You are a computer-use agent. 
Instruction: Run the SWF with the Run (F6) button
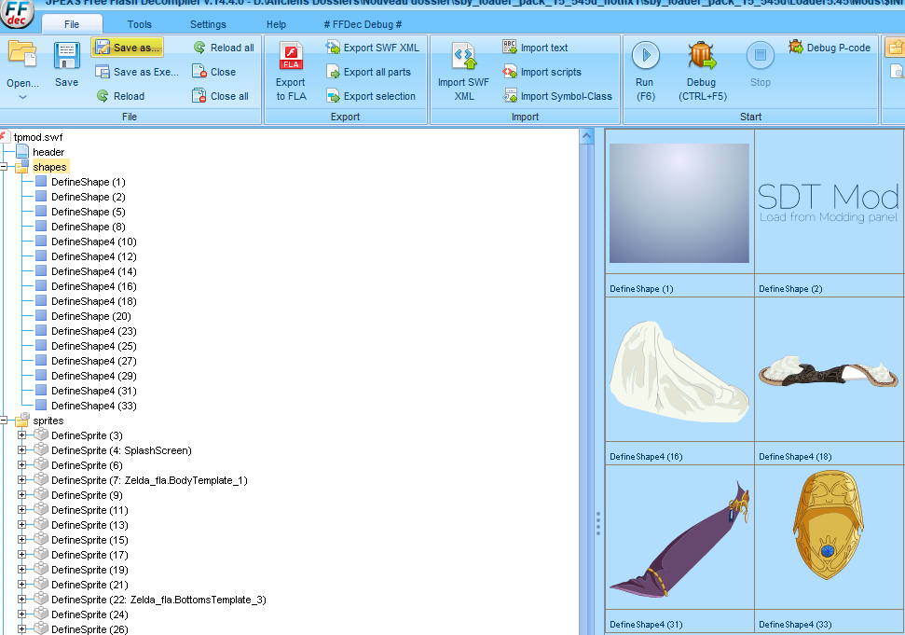(645, 57)
